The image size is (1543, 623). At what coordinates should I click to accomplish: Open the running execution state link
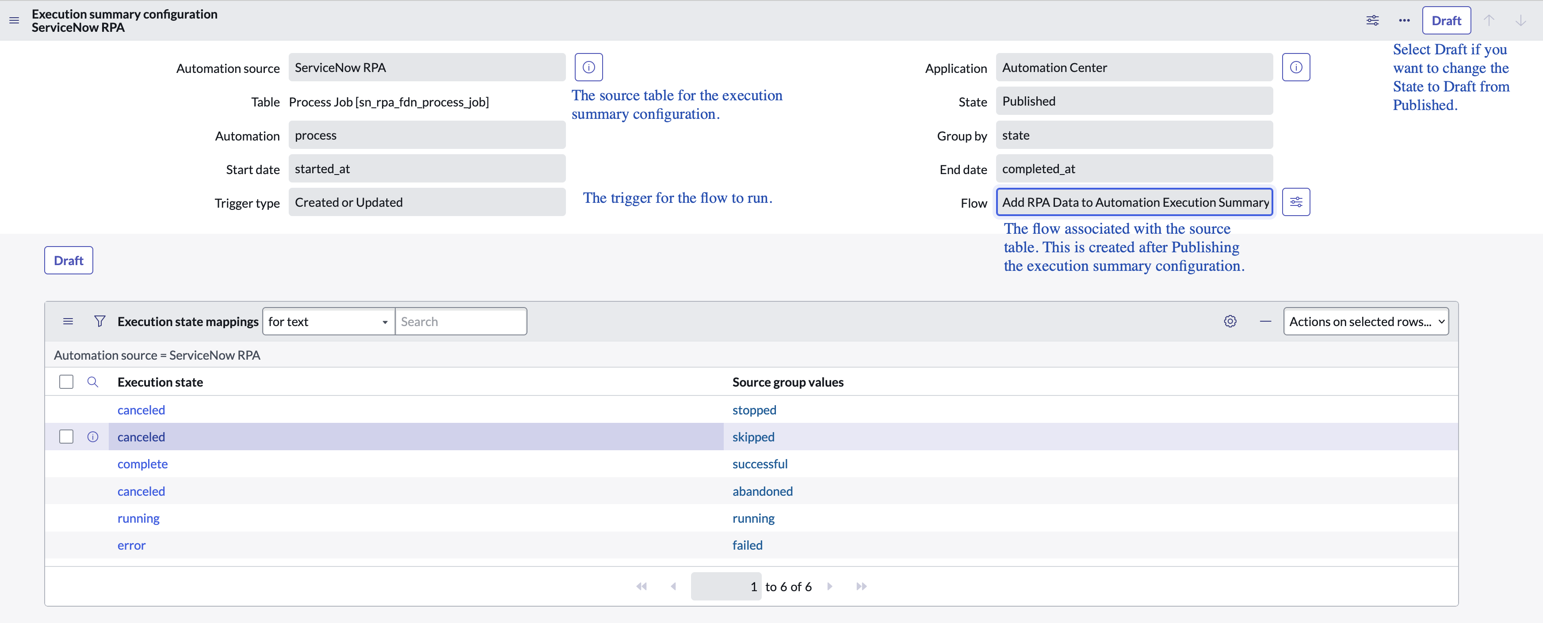pyautogui.click(x=138, y=518)
